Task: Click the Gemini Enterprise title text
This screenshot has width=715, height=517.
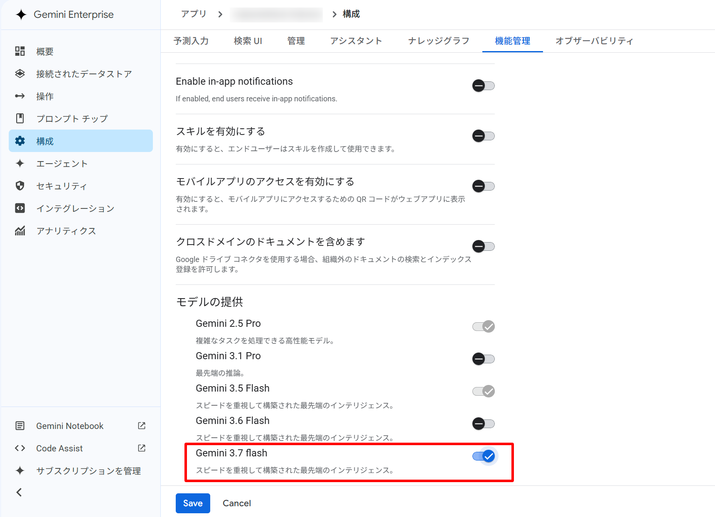Action: pyautogui.click(x=74, y=15)
